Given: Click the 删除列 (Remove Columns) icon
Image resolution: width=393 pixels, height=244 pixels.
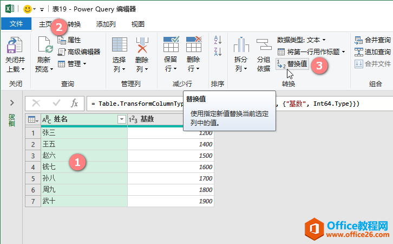Looking at the screenshot, I should (142, 46).
